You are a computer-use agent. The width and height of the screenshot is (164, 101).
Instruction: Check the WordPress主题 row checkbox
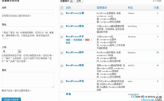click(62, 14)
